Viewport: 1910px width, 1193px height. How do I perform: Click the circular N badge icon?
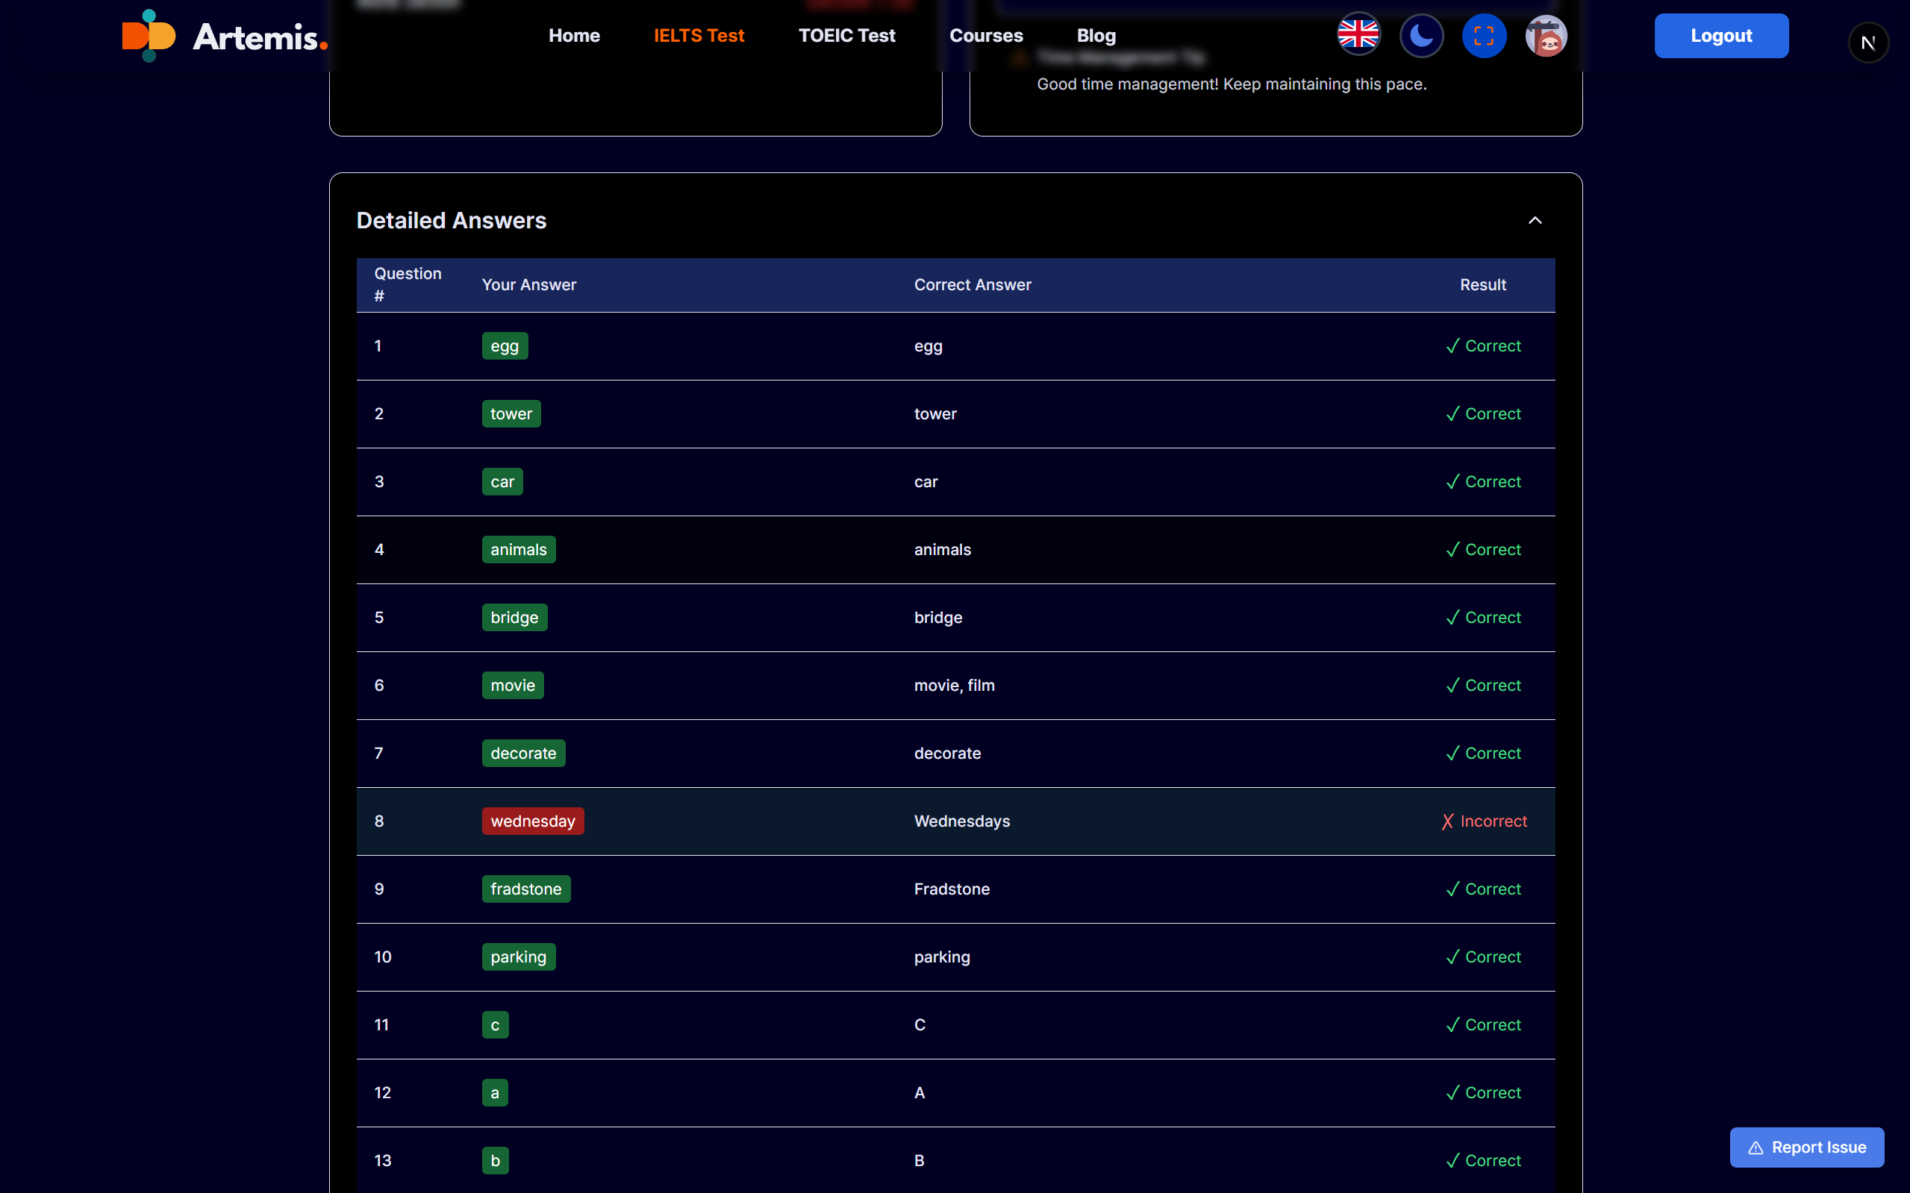coord(1867,43)
